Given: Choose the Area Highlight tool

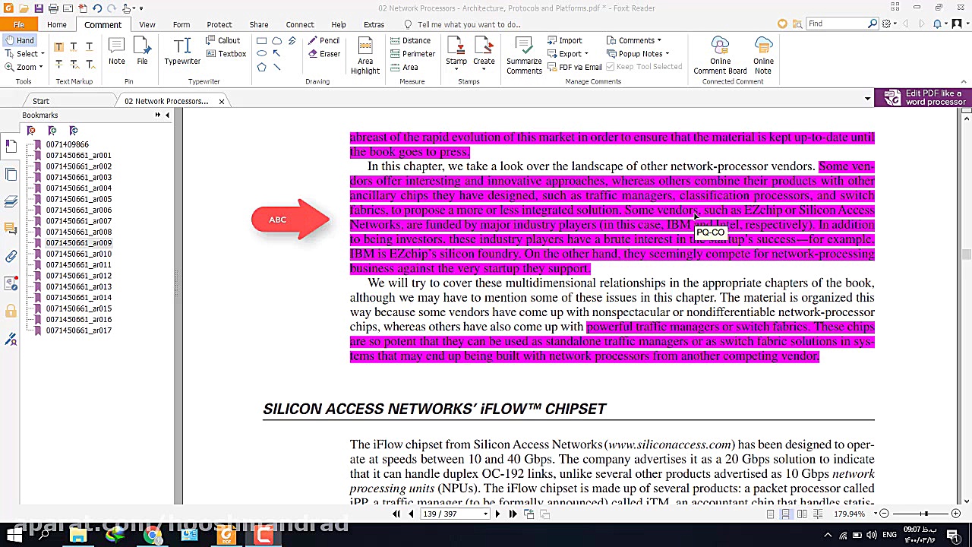Looking at the screenshot, I should click(x=365, y=55).
